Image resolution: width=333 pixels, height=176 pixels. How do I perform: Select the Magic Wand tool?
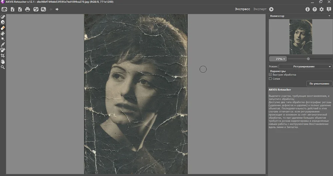(x=3, y=39)
